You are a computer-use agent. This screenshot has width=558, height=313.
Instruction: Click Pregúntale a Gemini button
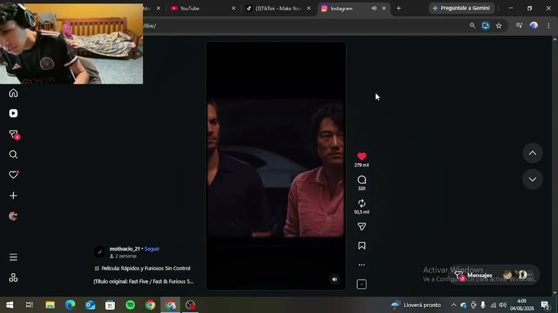(x=461, y=8)
